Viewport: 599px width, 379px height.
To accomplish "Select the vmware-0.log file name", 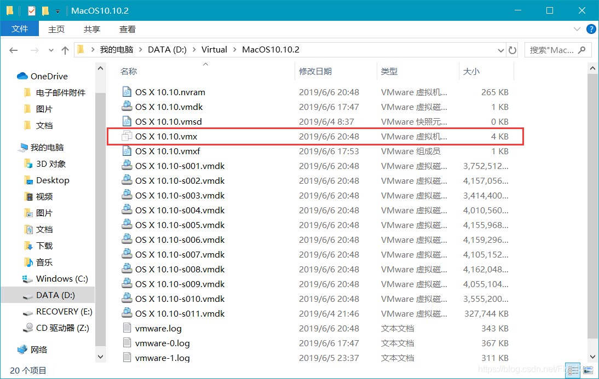I will [163, 343].
